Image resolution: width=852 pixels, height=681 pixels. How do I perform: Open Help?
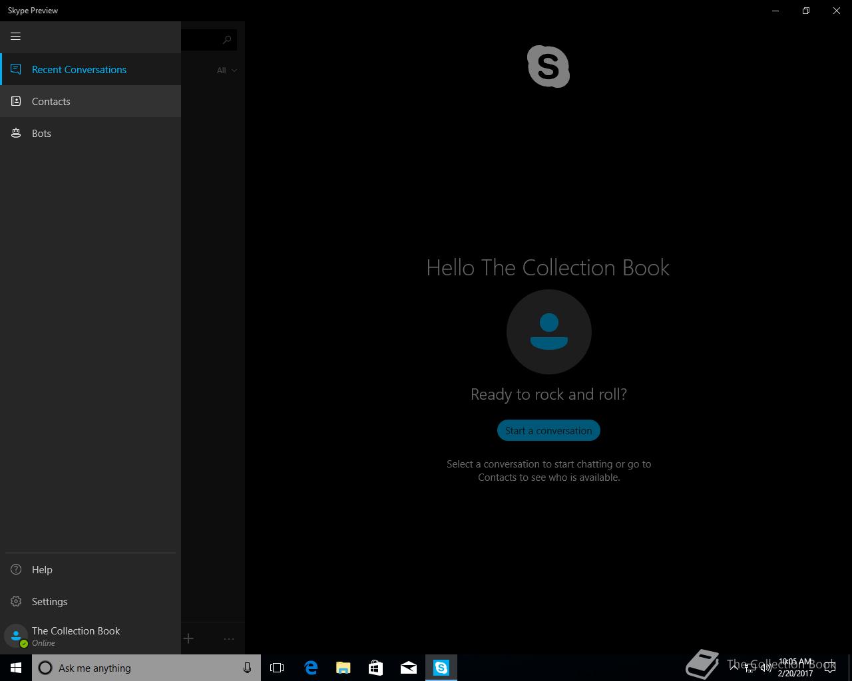(91, 569)
